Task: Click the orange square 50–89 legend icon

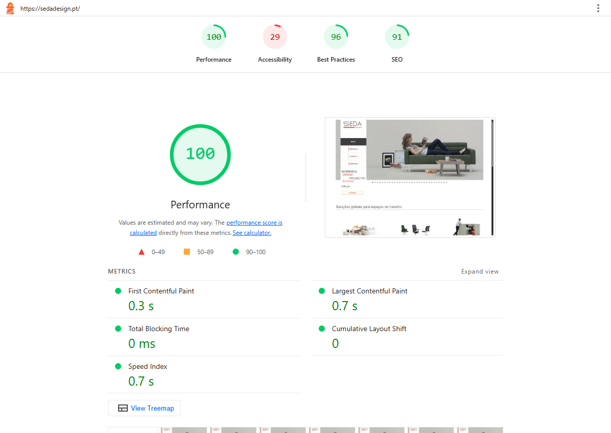Action: coord(187,252)
